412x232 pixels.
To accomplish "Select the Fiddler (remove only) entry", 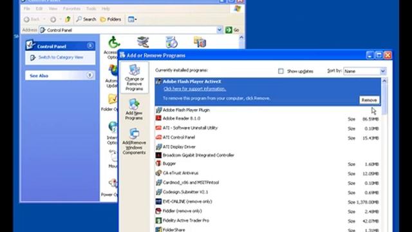I will click(268, 211).
